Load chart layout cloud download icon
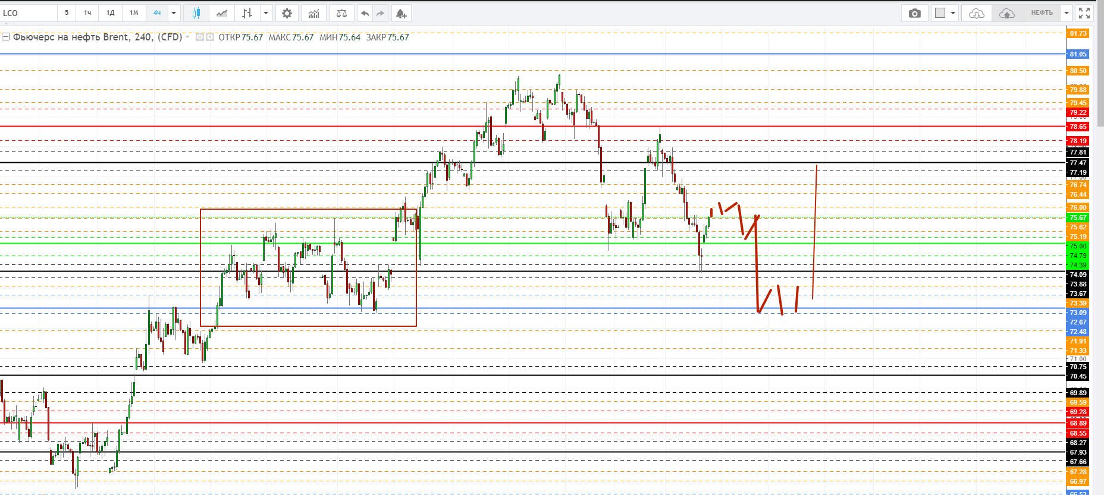 click(976, 13)
